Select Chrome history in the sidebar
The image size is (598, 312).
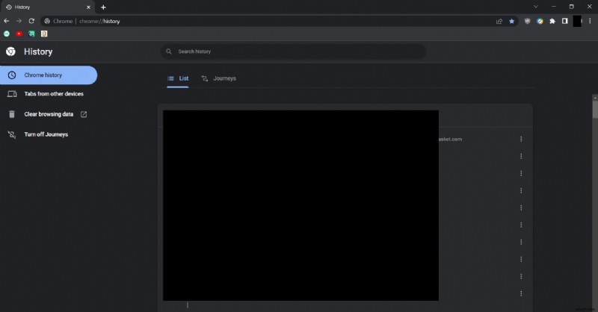pos(49,75)
